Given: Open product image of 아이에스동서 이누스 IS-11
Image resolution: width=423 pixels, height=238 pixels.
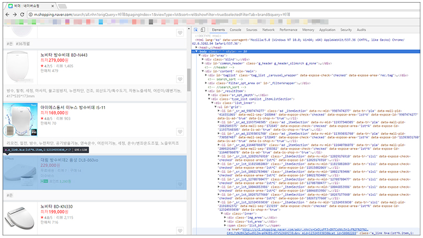Looking at the screenshot, I should click(20, 119).
